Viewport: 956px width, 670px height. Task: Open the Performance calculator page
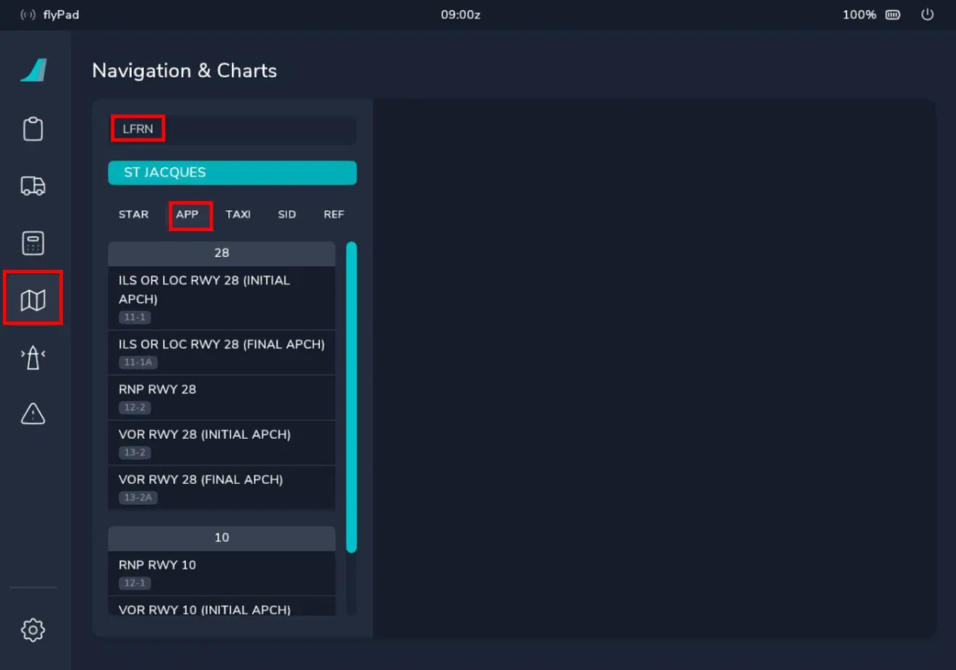(33, 243)
